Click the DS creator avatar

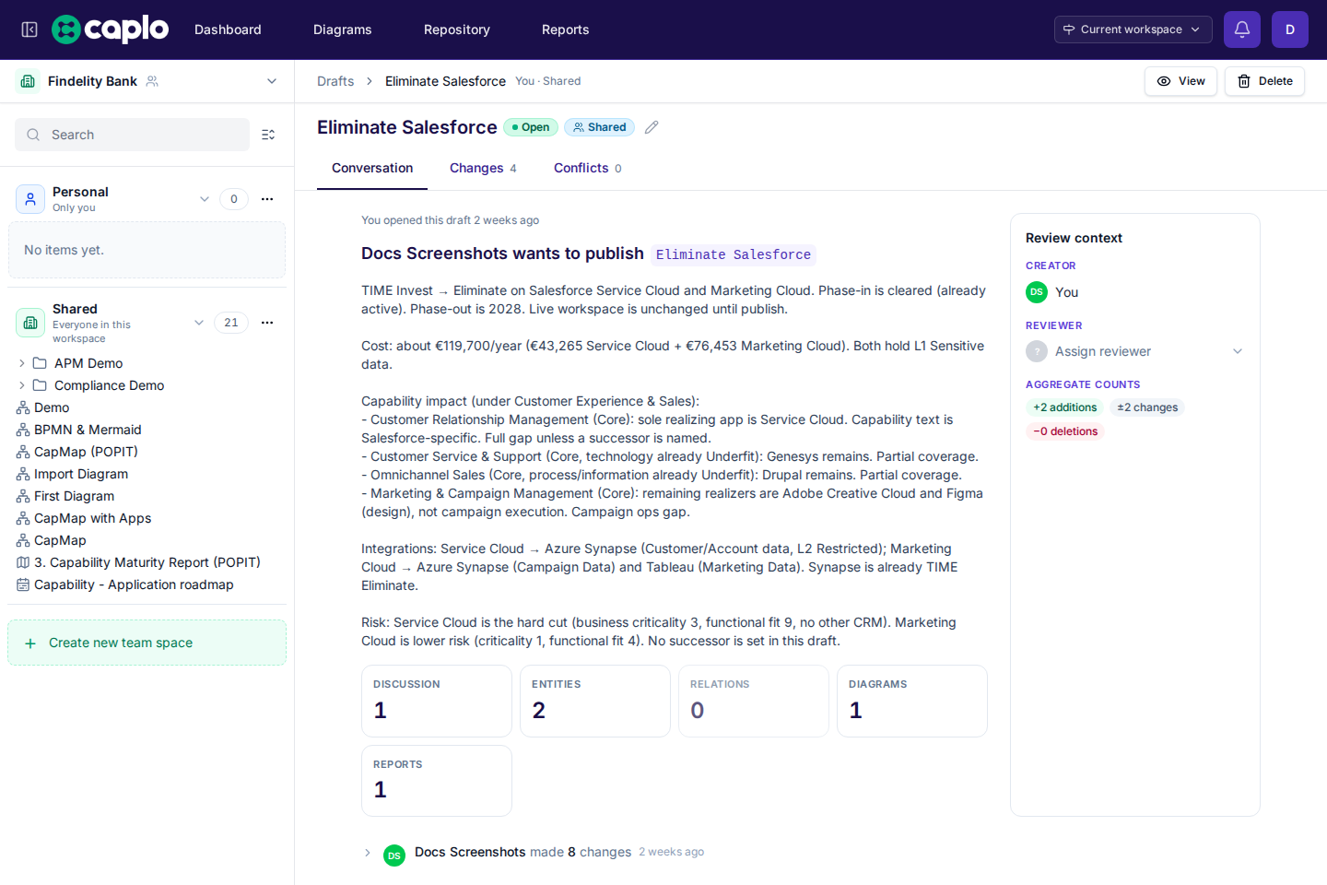(x=1037, y=292)
